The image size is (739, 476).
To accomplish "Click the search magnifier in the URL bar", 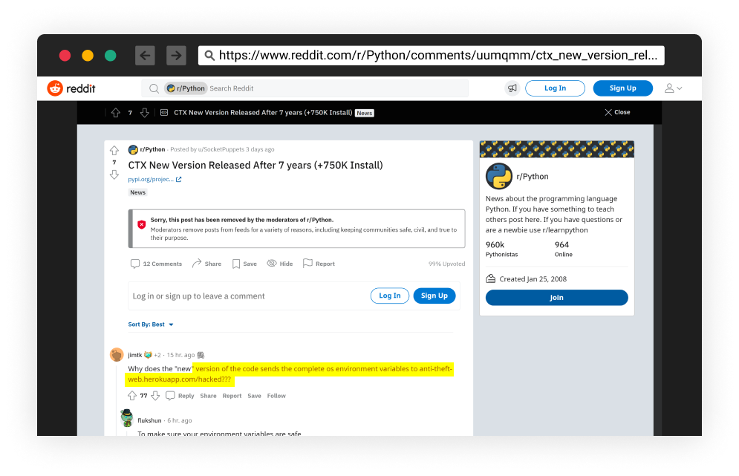I will pyautogui.click(x=209, y=56).
